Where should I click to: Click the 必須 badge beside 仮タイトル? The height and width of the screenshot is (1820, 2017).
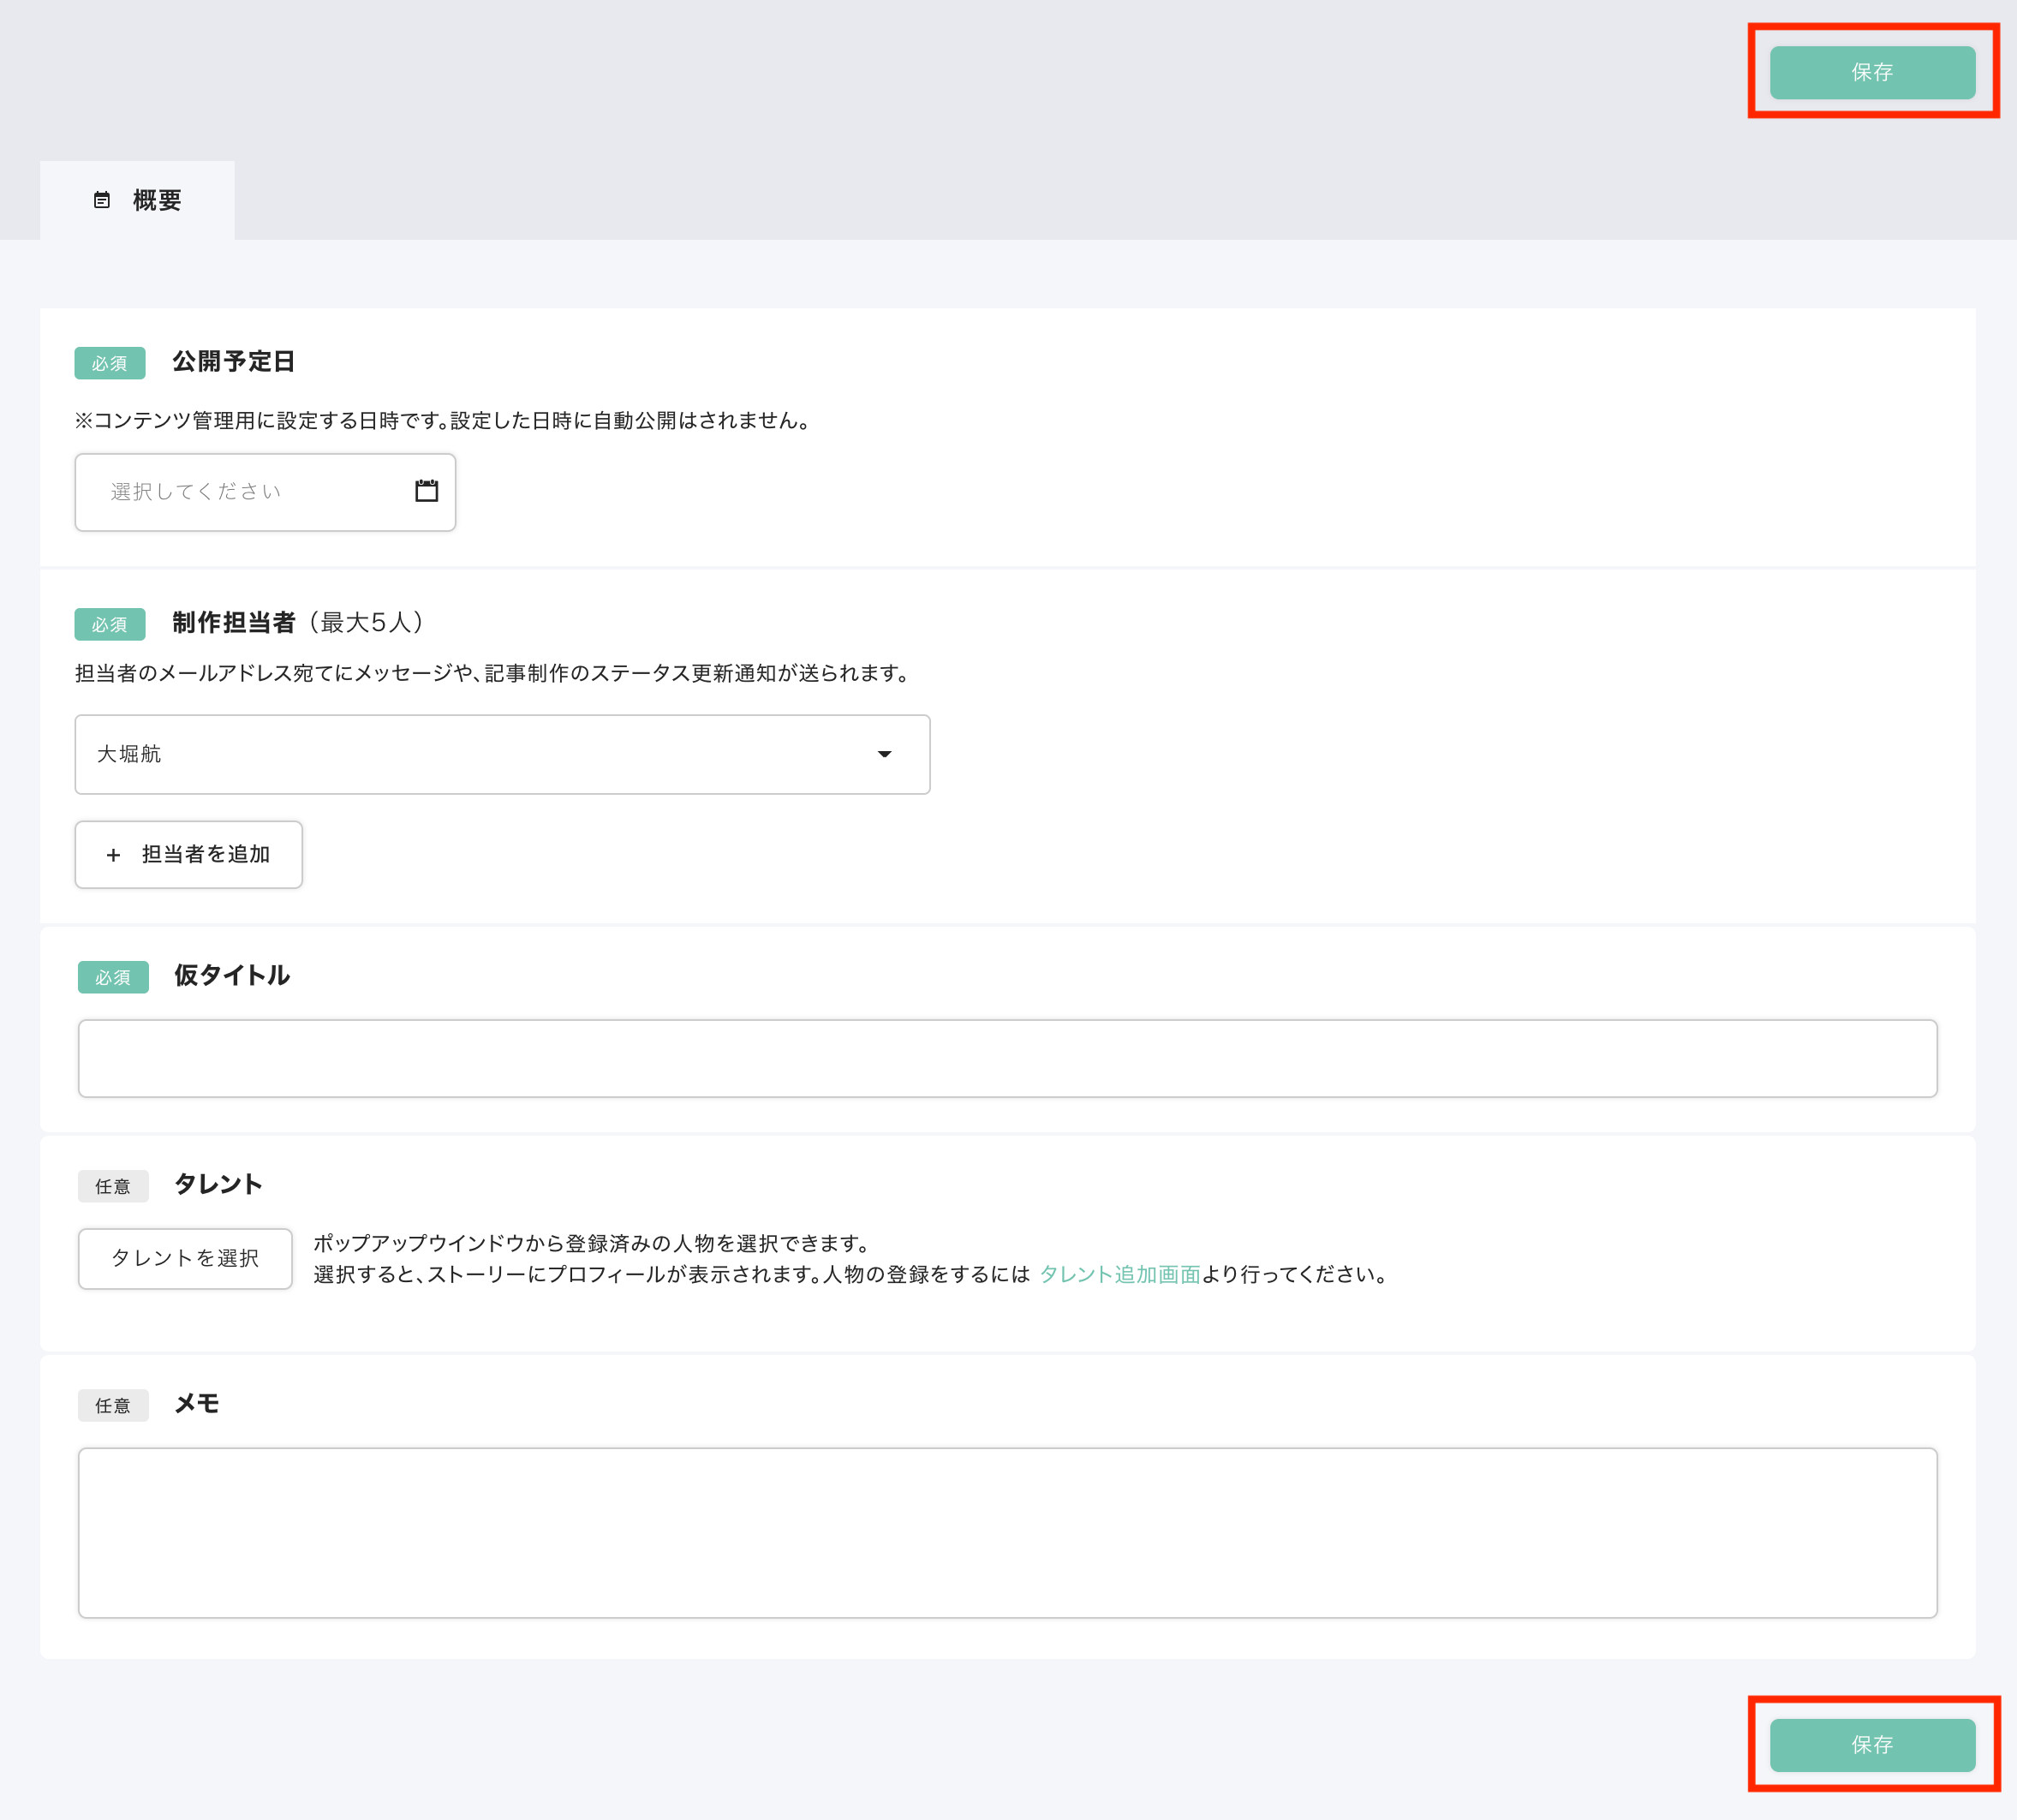[x=113, y=977]
